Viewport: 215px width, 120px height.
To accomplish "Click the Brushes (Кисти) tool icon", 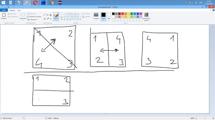I will coord(56,15).
